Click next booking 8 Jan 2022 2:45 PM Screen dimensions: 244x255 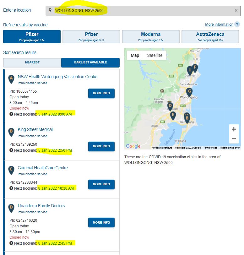55,243
